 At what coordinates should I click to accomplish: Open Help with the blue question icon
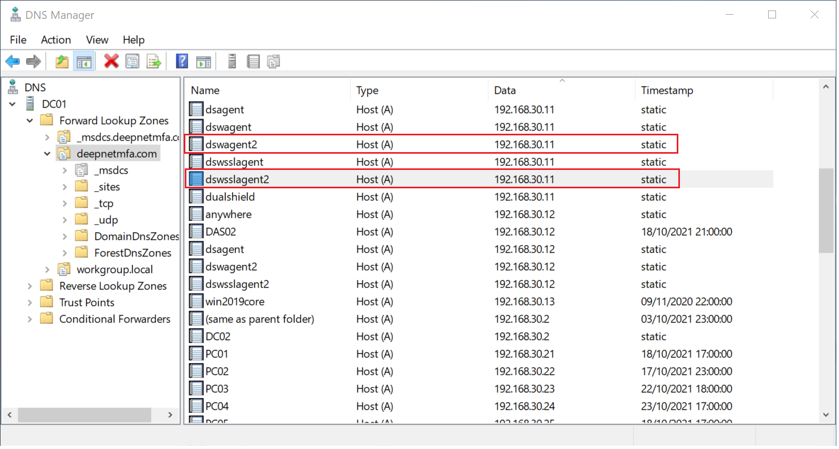[182, 62]
